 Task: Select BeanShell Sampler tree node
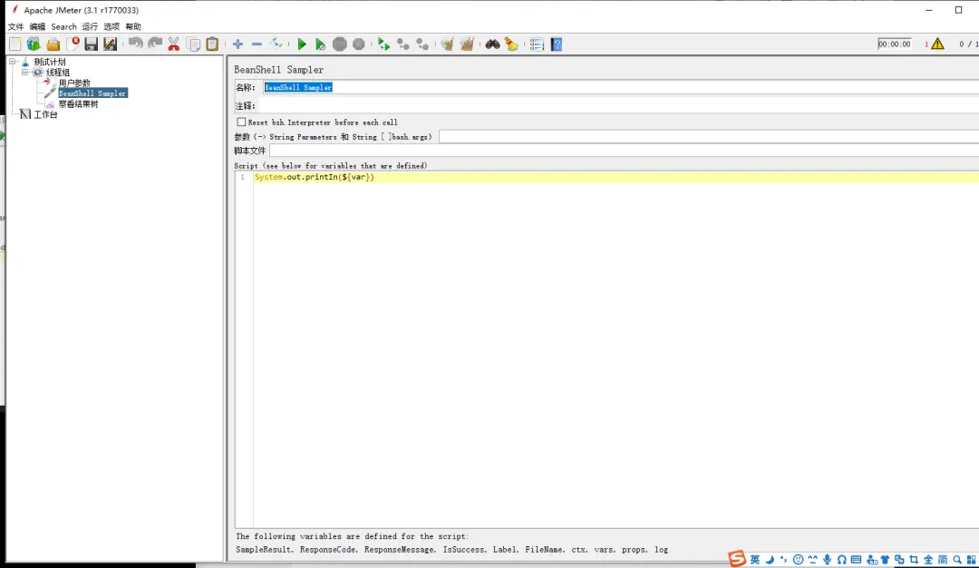[x=92, y=93]
